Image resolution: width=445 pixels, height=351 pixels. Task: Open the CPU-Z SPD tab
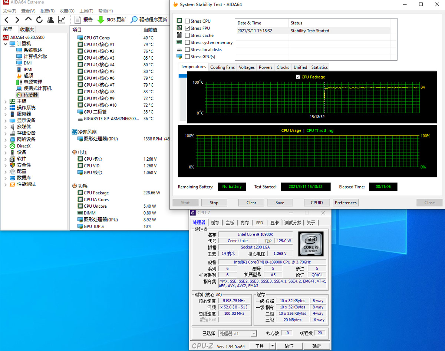click(x=260, y=223)
